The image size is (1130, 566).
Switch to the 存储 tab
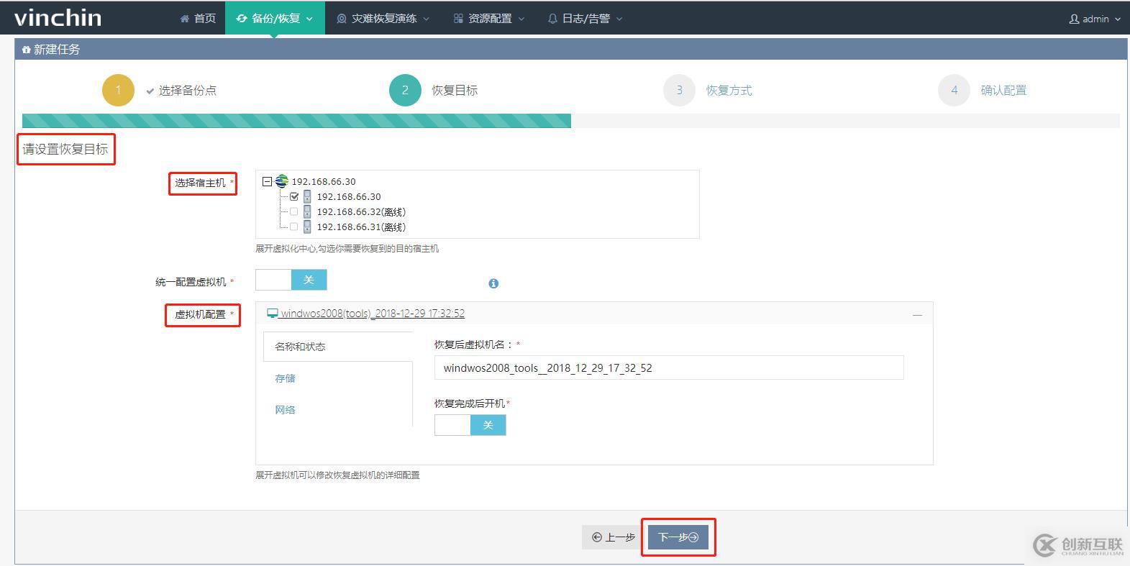pos(285,378)
